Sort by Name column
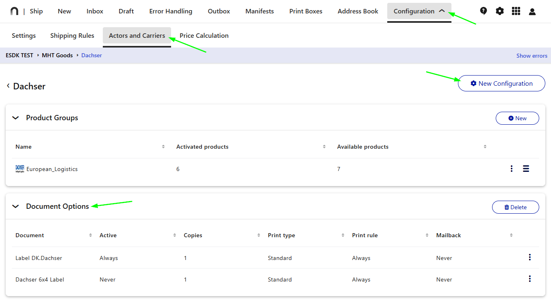Screen dimensions: 551x301 pyautogui.click(x=163, y=147)
